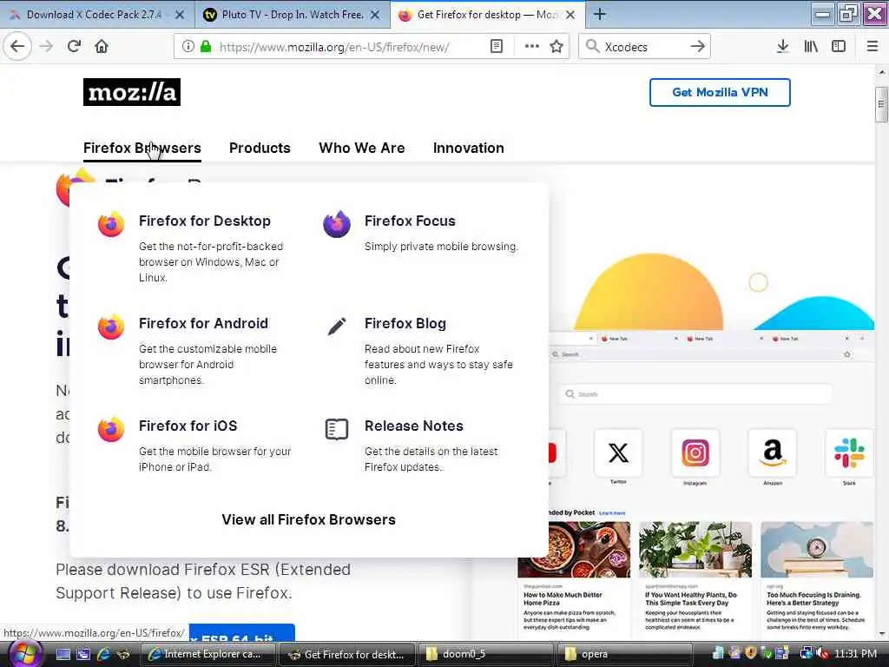Click the X (Twitter) tile
Viewport: 889px width, 667px height.
click(618, 452)
